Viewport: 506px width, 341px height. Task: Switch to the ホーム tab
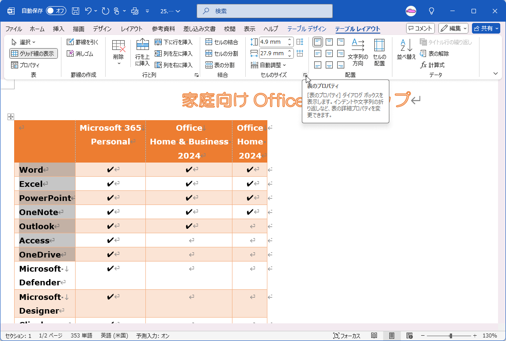click(37, 29)
